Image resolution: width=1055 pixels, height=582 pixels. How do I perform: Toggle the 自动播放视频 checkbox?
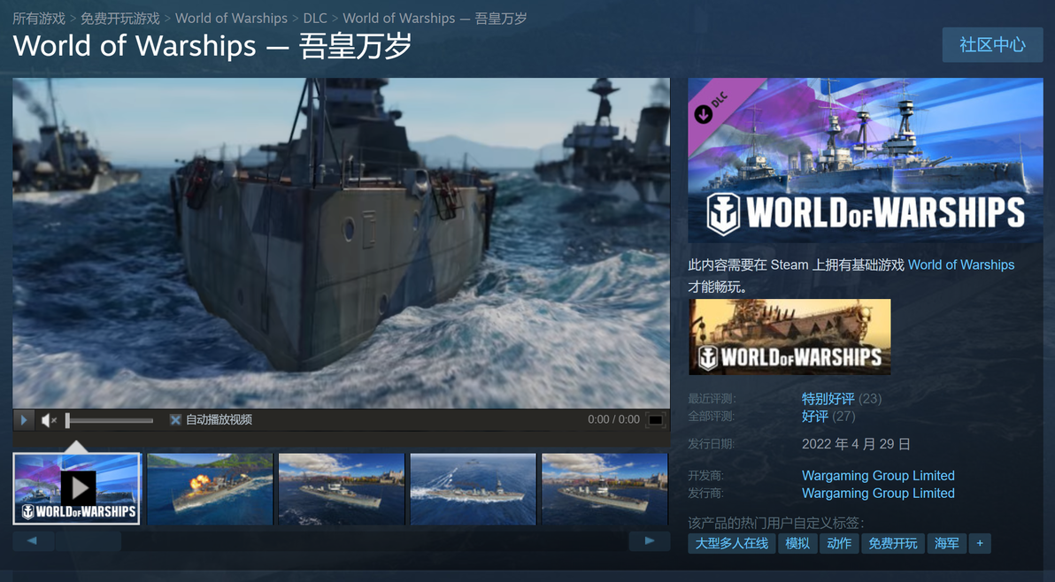coord(175,420)
